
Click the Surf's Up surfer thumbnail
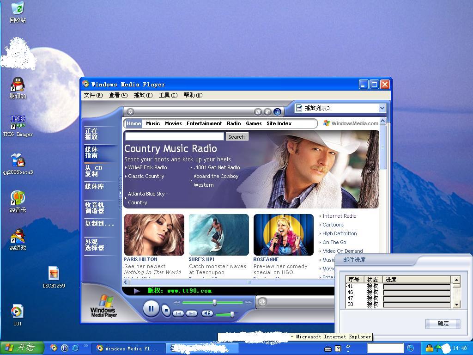[x=218, y=234]
